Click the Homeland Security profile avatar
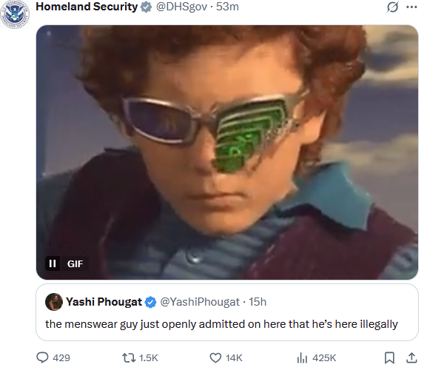The image size is (427, 373). tap(15, 14)
